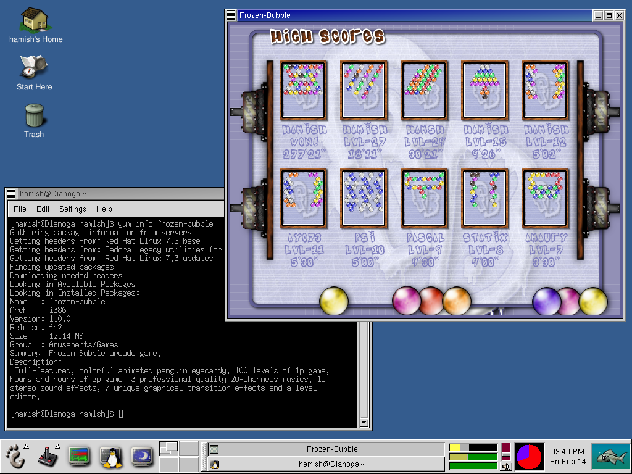Viewport: 632px width, 474px height.
Task: Click the LVL-12 high score thumbnail
Action: (546, 90)
